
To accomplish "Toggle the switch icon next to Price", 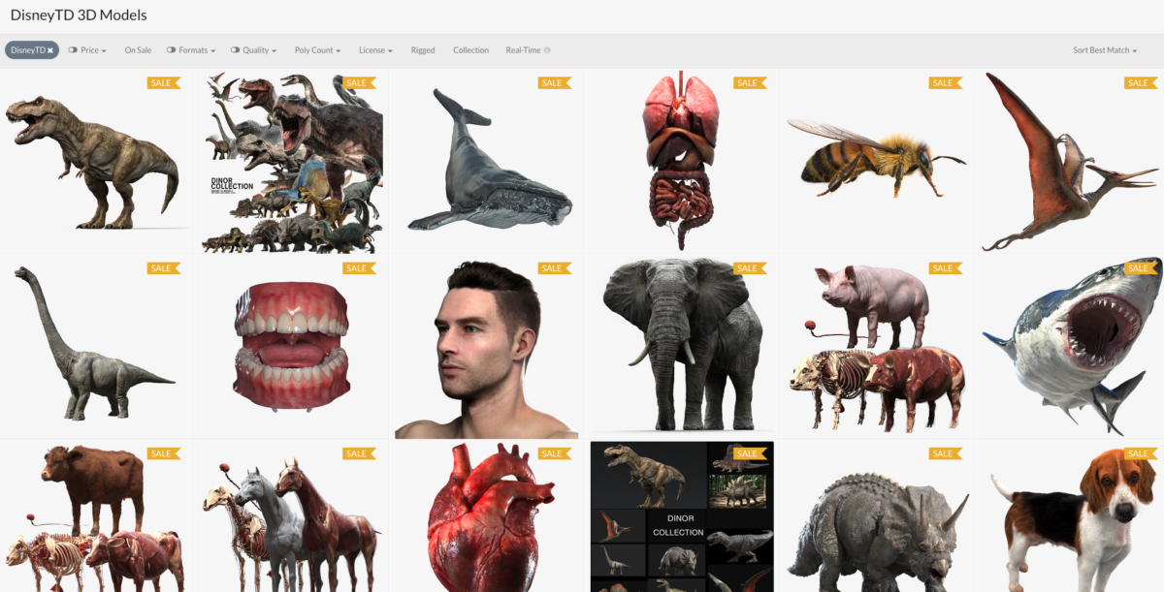I will pos(73,50).
